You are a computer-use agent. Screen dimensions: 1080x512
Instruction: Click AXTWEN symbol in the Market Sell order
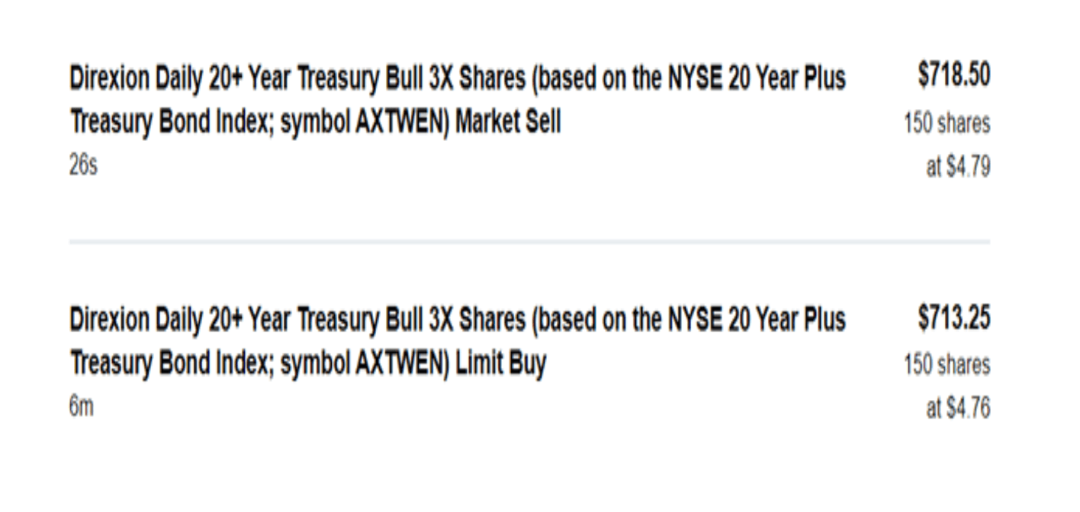click(402, 123)
